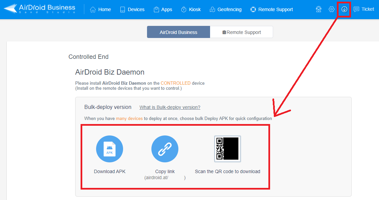Click the QR code image
379x200 pixels.
228,149
